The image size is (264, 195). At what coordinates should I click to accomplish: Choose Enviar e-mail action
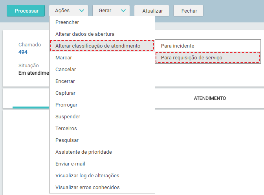70,164
